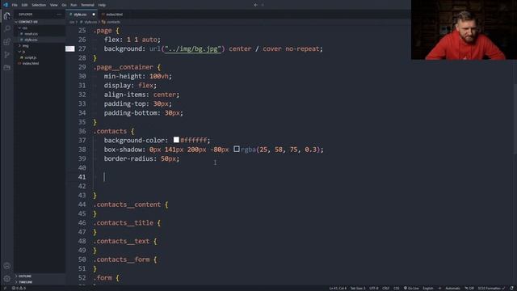Open the File menu
517x291 pixels.
tap(15, 5)
